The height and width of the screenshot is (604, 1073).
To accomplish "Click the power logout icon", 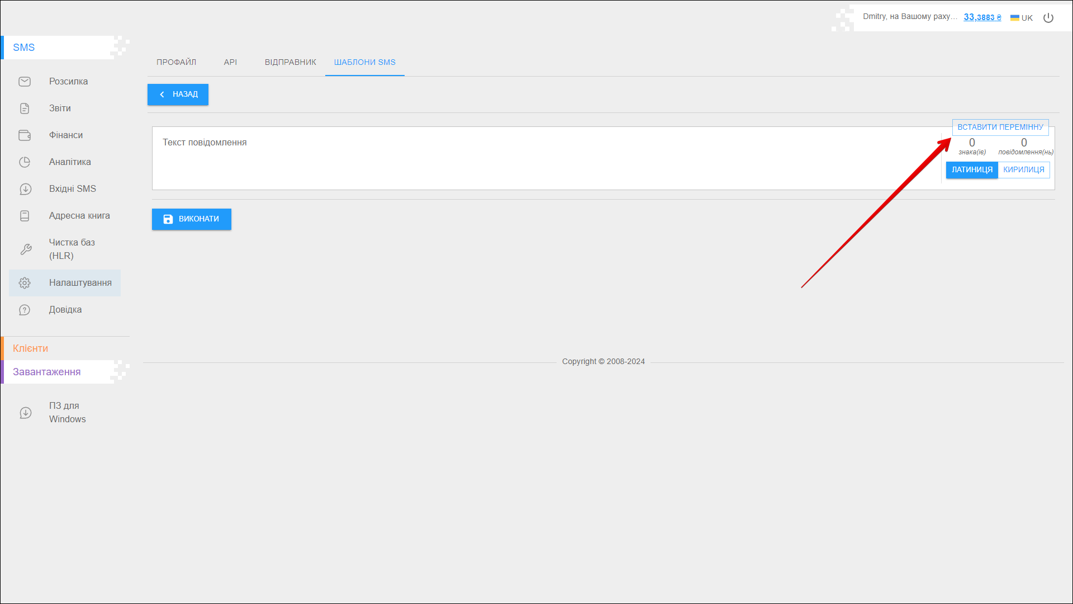I will click(1048, 18).
